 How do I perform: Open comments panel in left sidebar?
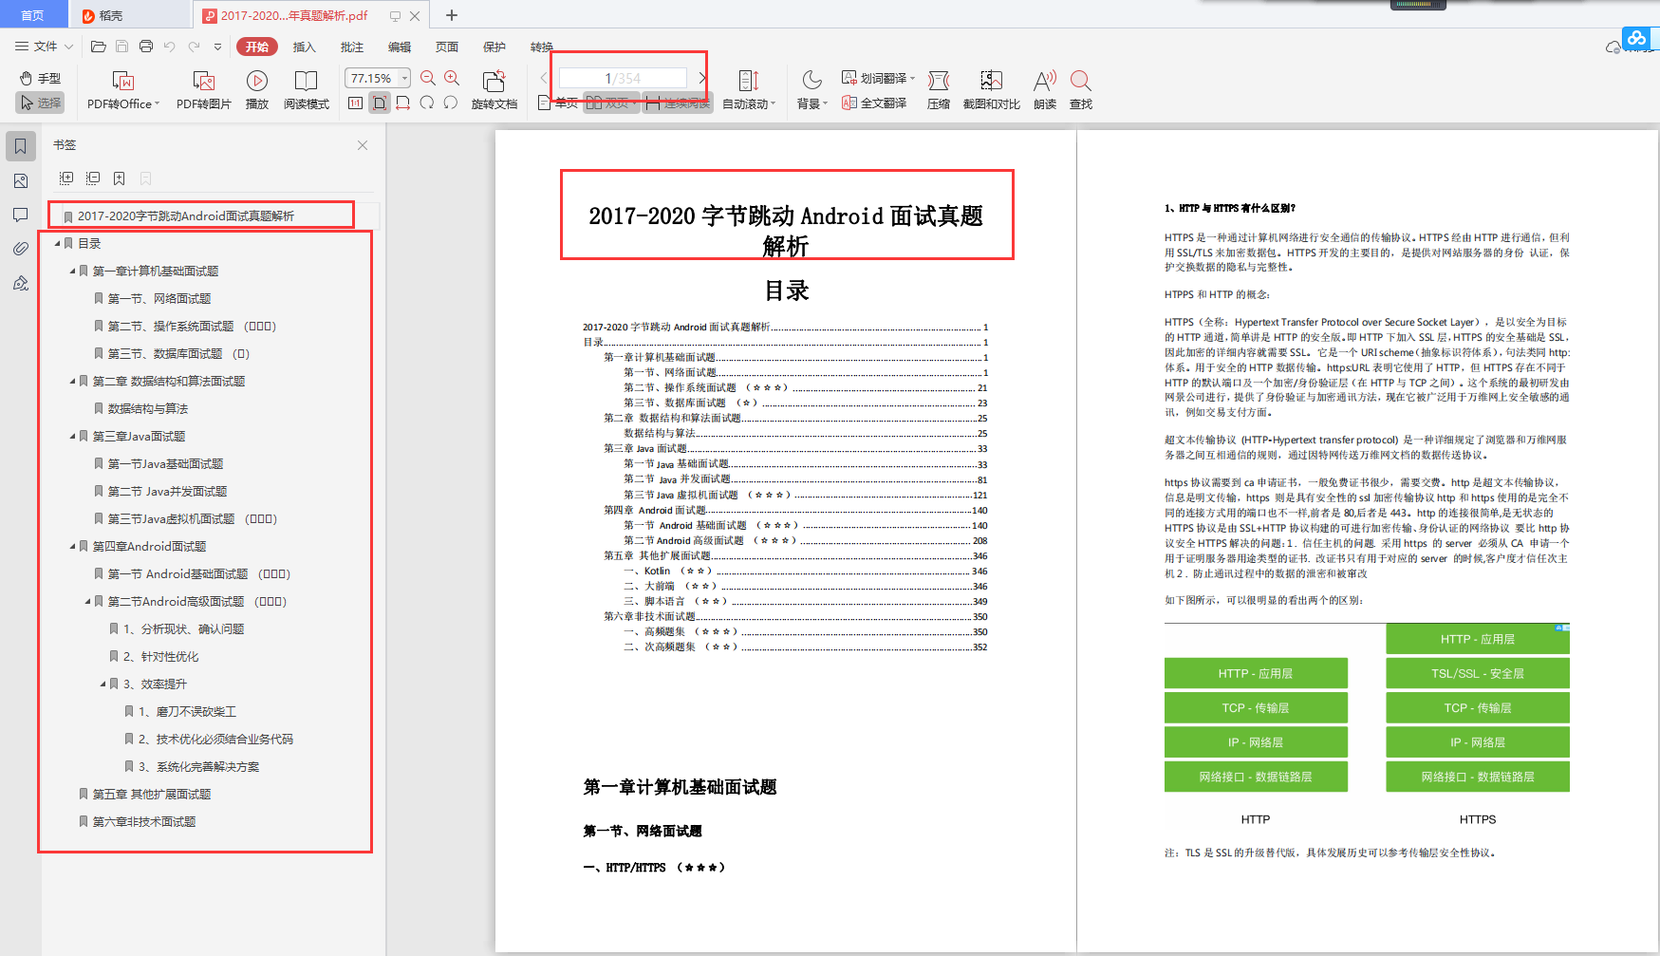(20, 215)
